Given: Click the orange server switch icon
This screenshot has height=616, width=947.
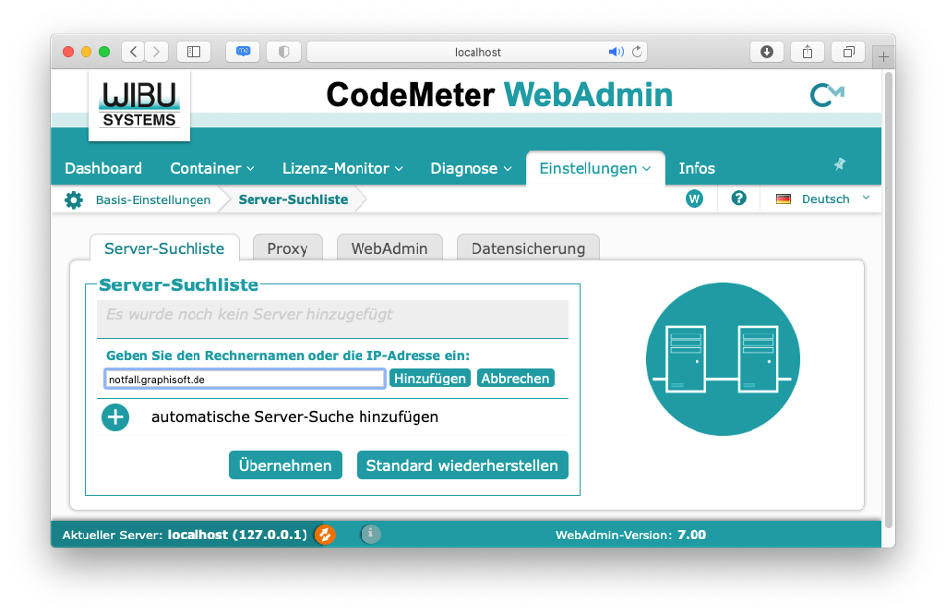Looking at the screenshot, I should click(325, 535).
